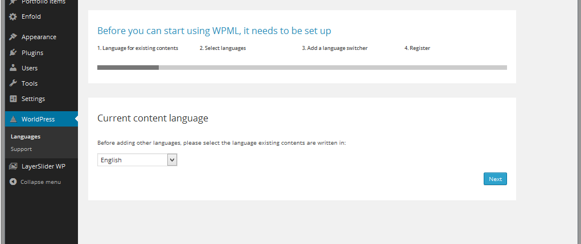The width and height of the screenshot is (581, 244).
Task: Click the Enfold gear icon
Action: [13, 16]
